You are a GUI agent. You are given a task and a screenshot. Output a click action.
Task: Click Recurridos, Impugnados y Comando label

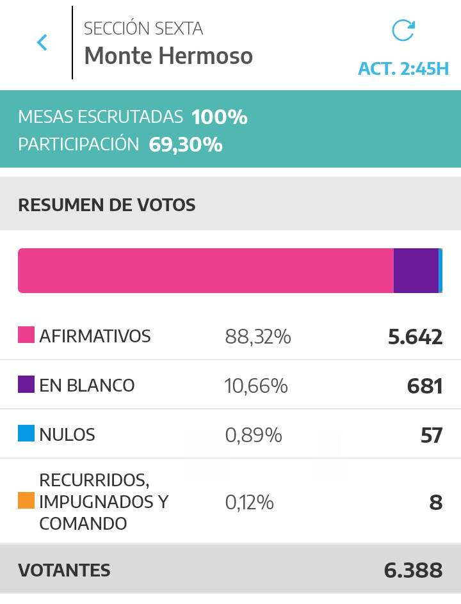point(102,502)
